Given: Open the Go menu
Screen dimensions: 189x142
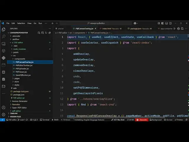Looking at the screenshot, I should (x=35, y=23).
